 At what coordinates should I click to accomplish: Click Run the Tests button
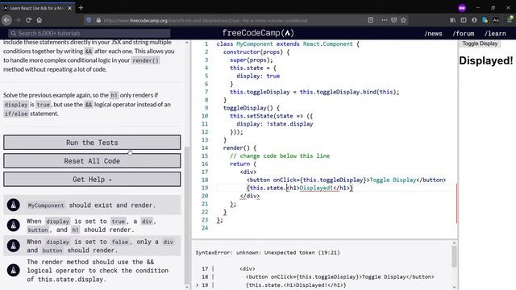click(92, 143)
